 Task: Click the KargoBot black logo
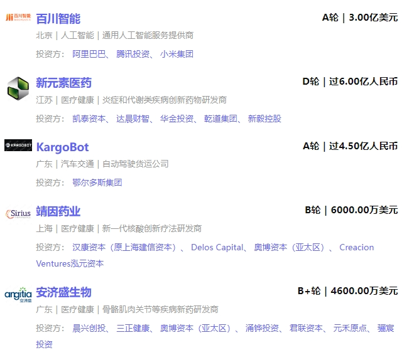[x=18, y=146]
